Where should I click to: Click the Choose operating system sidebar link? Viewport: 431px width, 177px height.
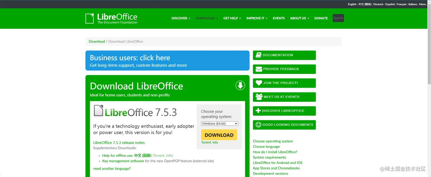[x=273, y=141]
